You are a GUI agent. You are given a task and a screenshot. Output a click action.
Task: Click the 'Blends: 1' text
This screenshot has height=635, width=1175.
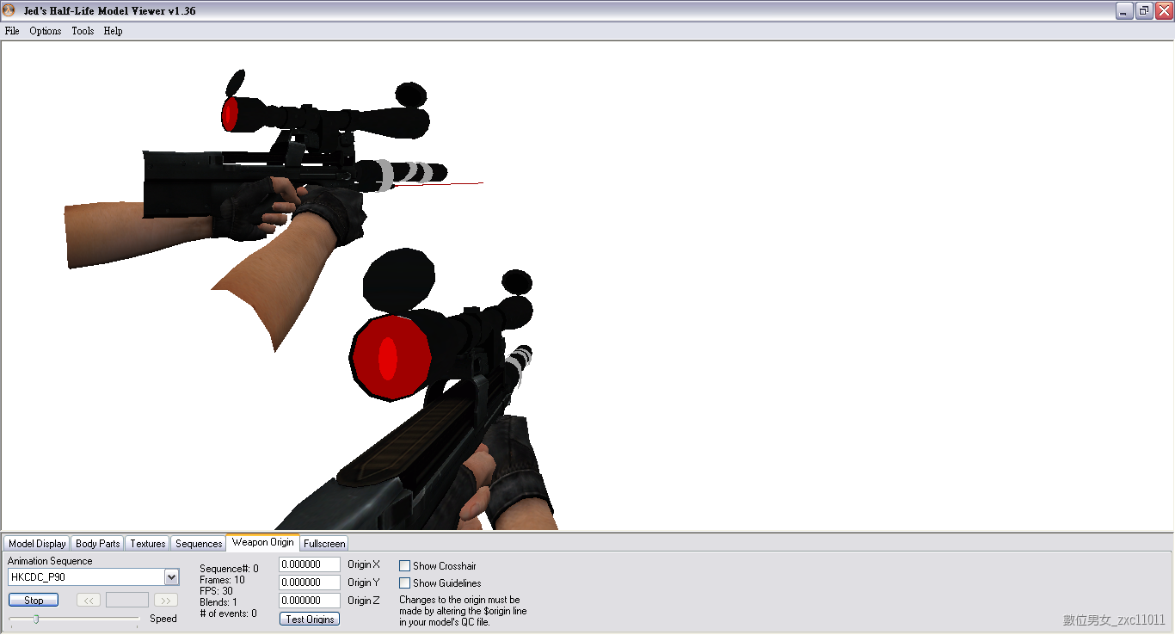point(218,602)
